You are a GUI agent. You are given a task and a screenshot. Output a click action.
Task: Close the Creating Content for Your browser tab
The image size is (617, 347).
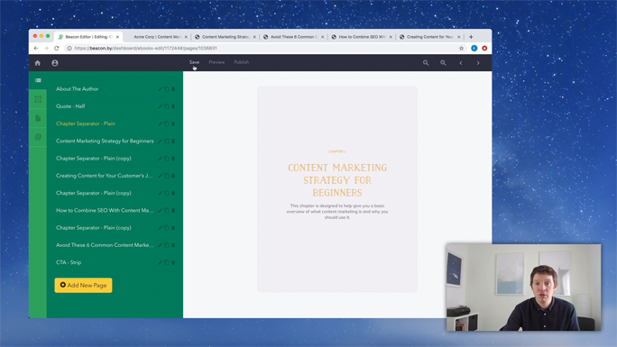click(459, 37)
